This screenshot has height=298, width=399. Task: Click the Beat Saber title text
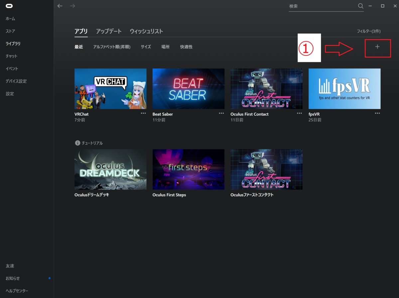[163, 114]
